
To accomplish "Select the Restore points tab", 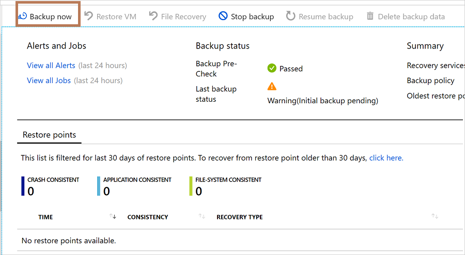I will pyautogui.click(x=50, y=135).
